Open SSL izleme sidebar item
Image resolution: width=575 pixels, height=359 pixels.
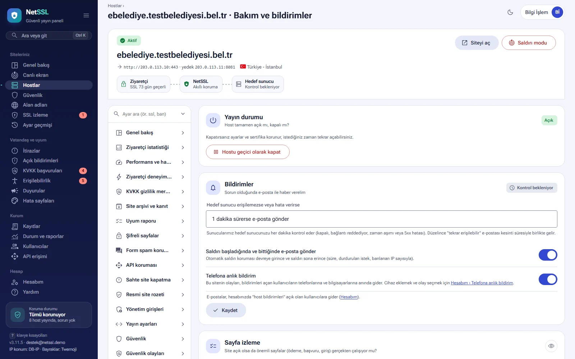tap(49, 115)
